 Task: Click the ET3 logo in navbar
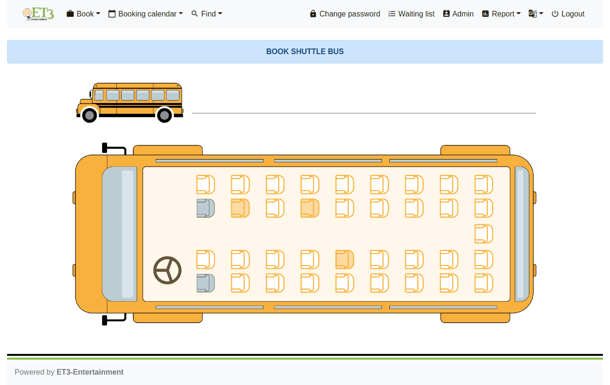pos(38,14)
